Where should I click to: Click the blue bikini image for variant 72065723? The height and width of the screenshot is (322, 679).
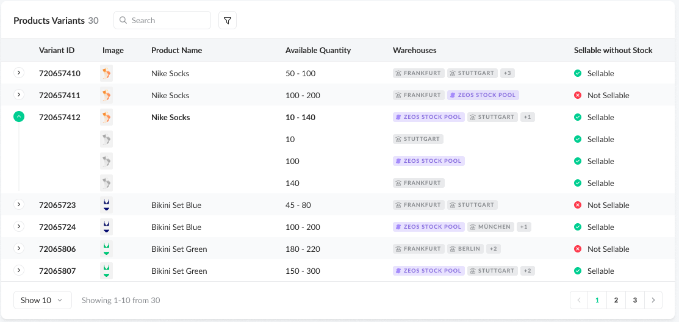point(107,205)
